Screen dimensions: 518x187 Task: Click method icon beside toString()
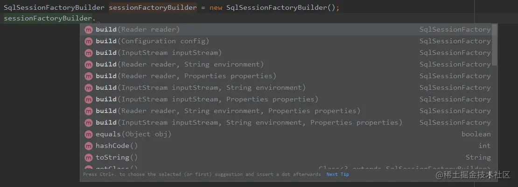(x=88, y=157)
